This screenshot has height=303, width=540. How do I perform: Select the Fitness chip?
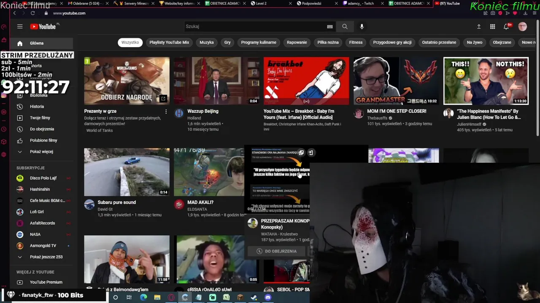pos(356,43)
